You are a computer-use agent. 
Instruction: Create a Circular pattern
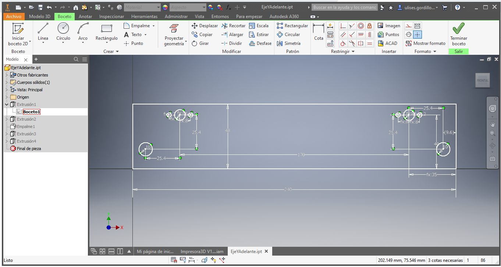(x=288, y=35)
